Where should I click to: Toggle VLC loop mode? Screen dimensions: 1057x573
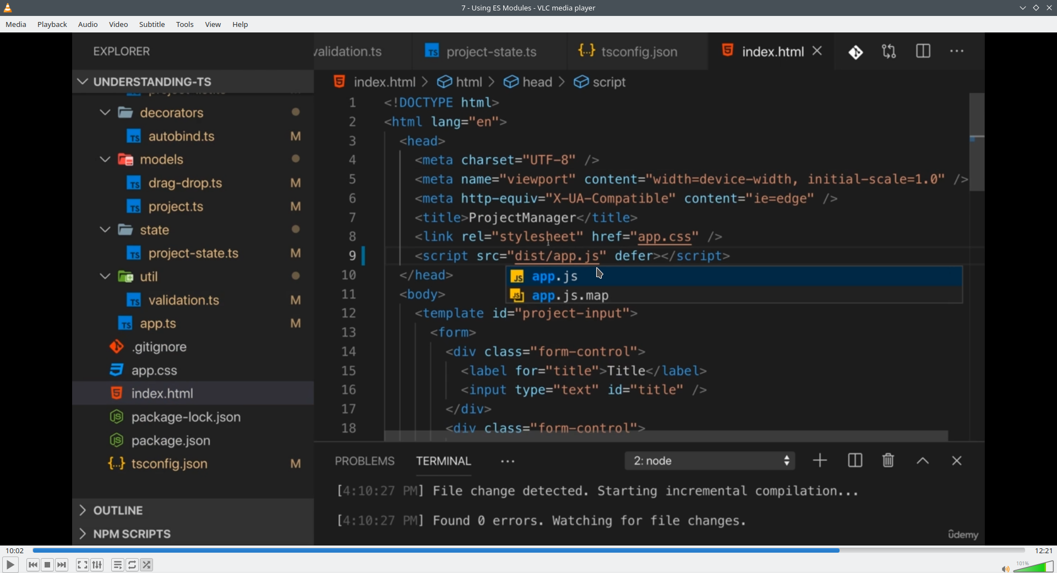133,565
